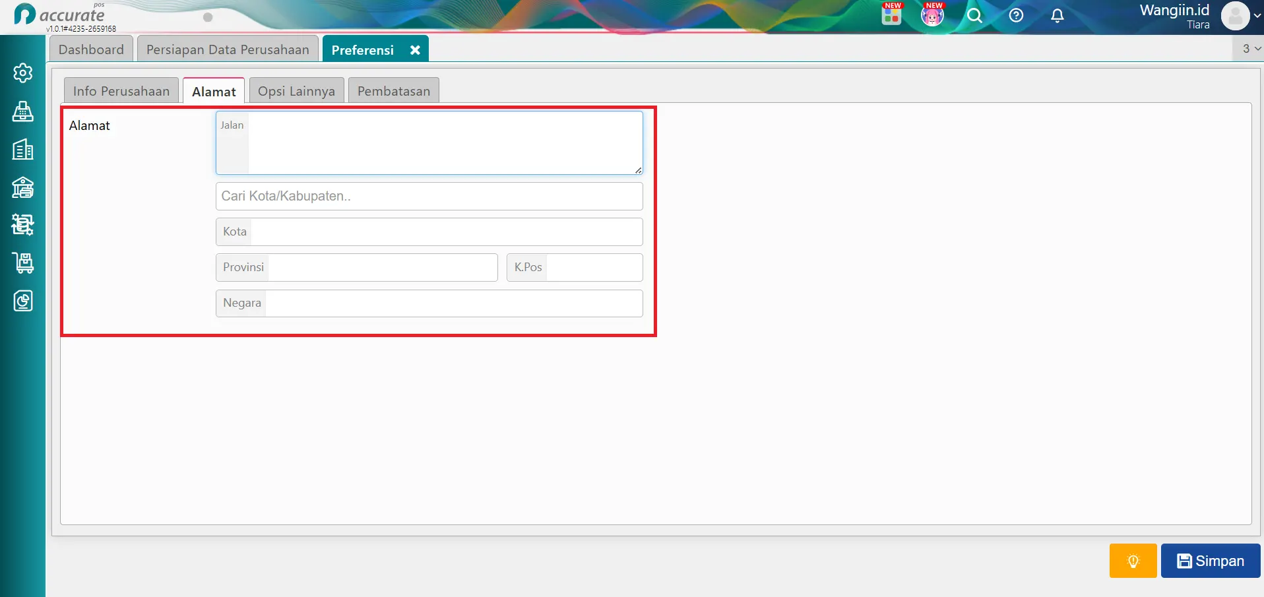The width and height of the screenshot is (1264, 597).
Task: Focus the Kota input field
Action: coord(429,232)
